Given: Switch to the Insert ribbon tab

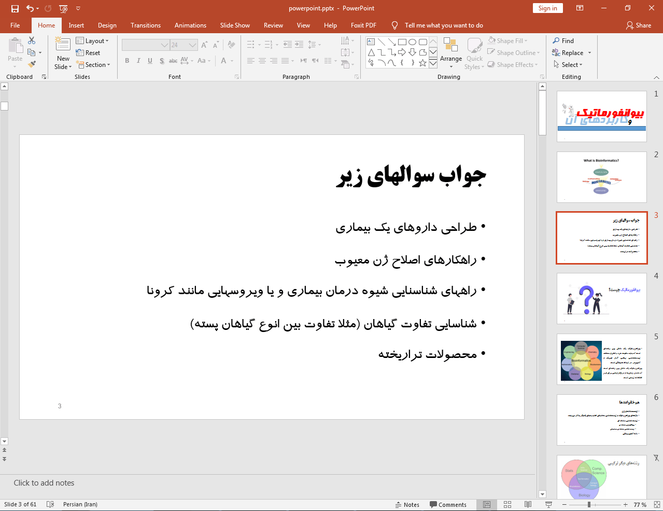Looking at the screenshot, I should [76, 25].
